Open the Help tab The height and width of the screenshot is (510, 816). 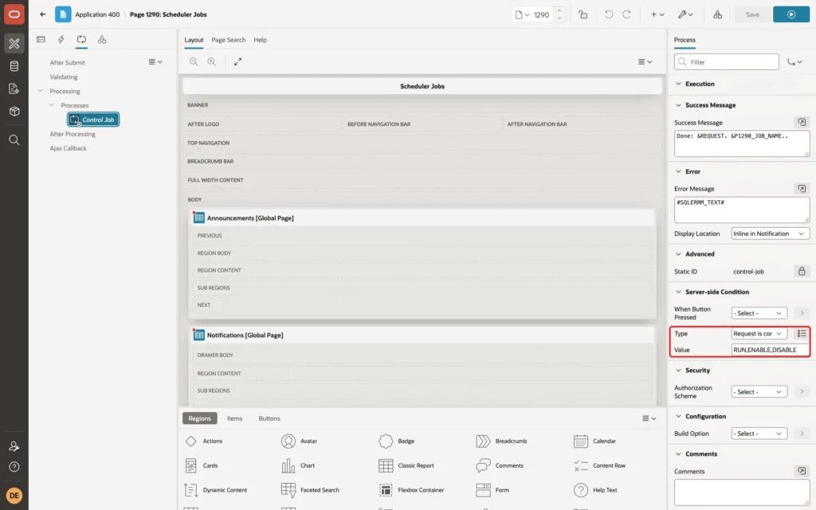(260, 40)
